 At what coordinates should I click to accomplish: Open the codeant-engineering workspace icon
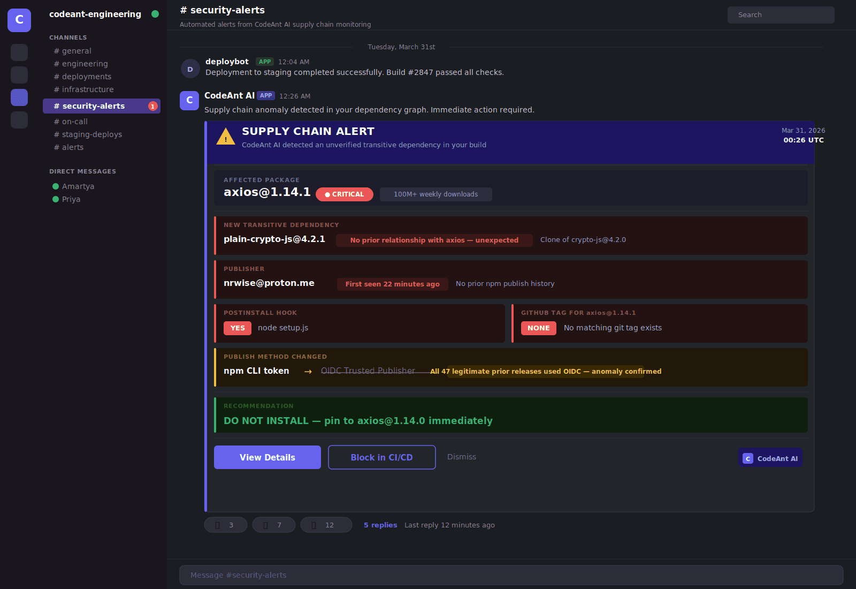(x=19, y=20)
